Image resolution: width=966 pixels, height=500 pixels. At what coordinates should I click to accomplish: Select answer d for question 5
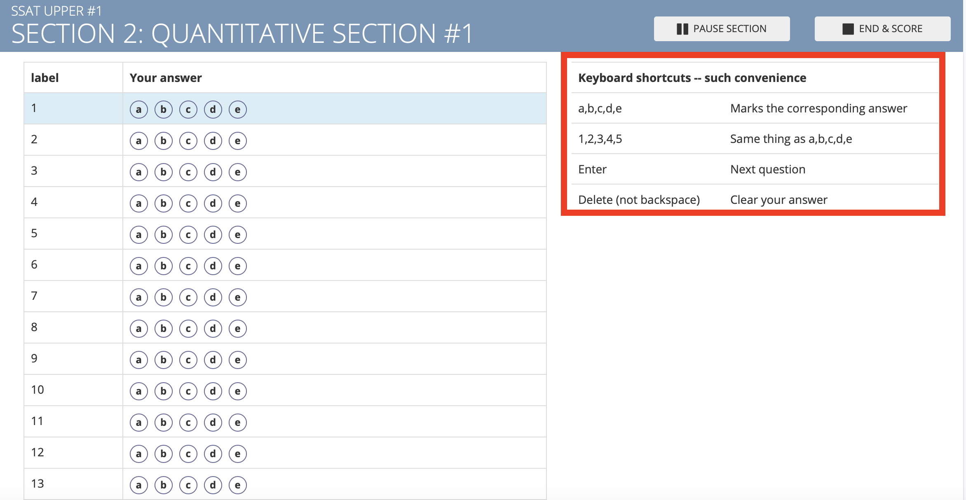coord(213,235)
